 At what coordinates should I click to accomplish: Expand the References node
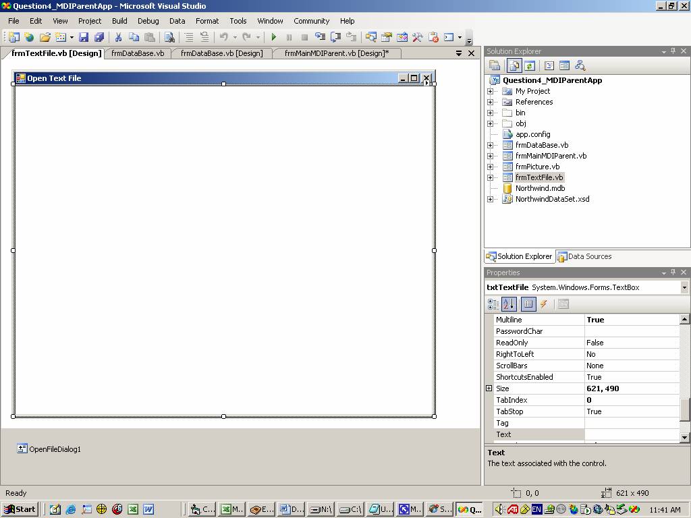tap(490, 102)
